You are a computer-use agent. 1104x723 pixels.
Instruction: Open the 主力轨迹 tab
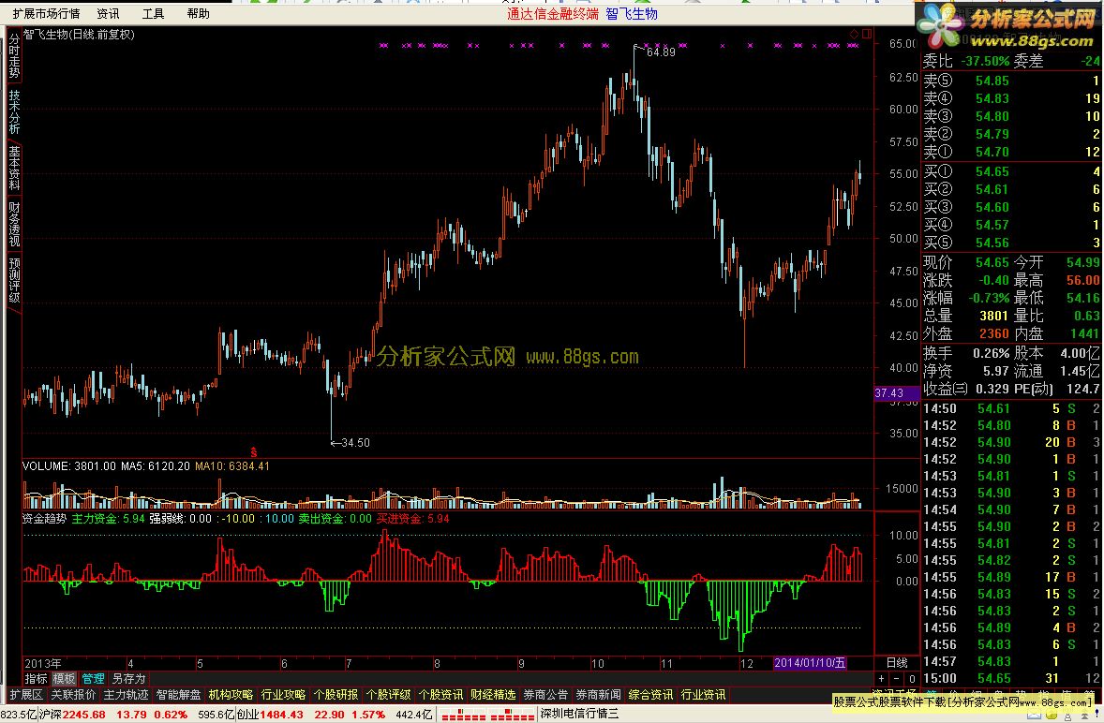(x=126, y=695)
